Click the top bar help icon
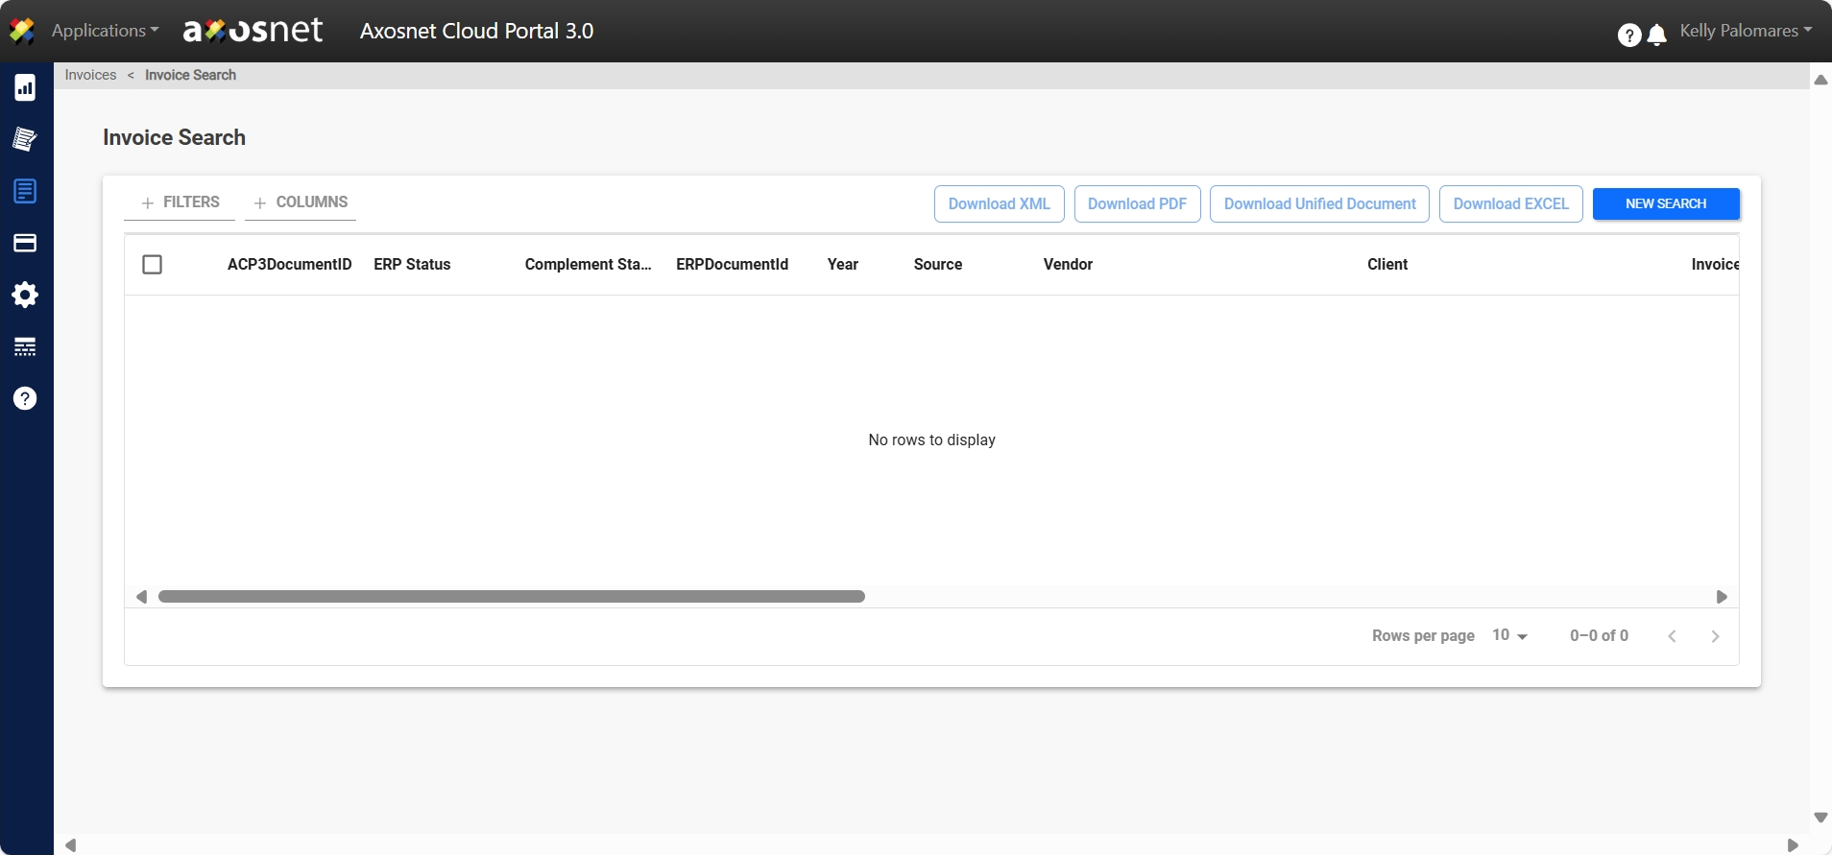 1628,36
